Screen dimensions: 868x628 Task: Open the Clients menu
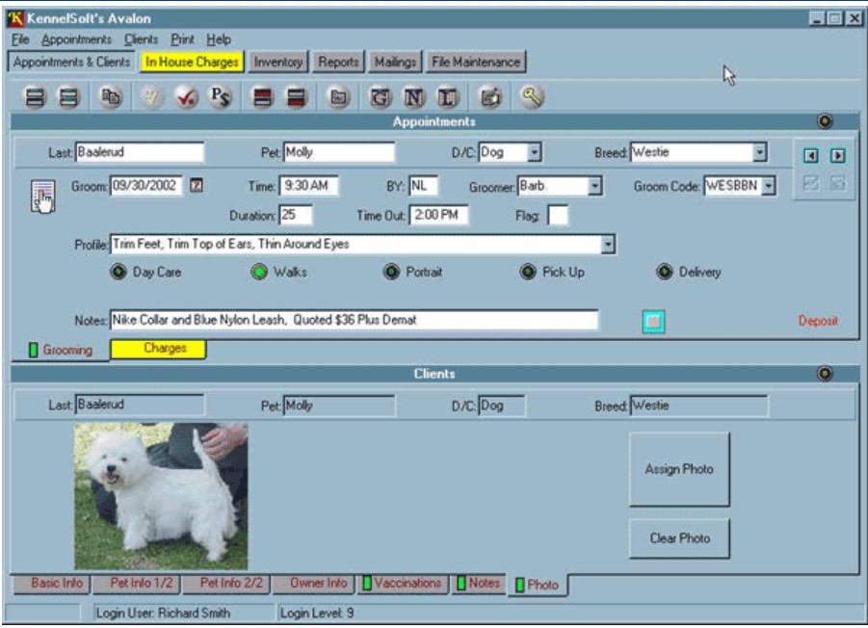[141, 39]
